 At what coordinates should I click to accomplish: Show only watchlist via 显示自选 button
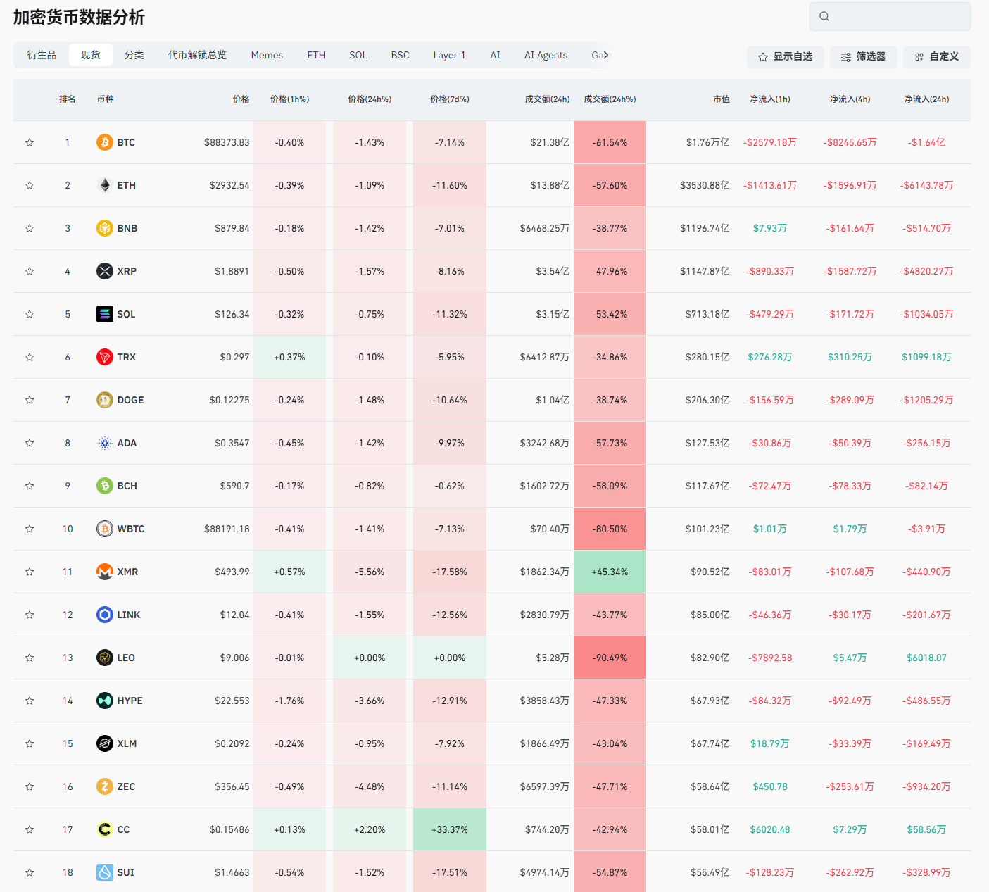[x=785, y=57]
